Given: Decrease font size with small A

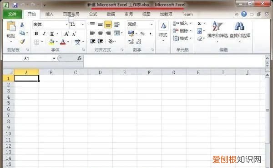Looking at the screenshot, I should point(74,34).
